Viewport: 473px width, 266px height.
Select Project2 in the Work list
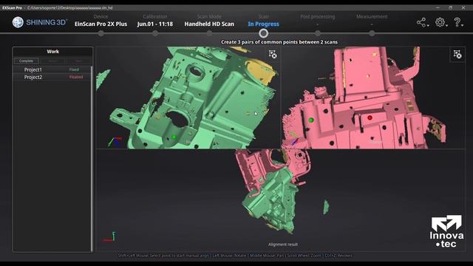click(x=52, y=77)
